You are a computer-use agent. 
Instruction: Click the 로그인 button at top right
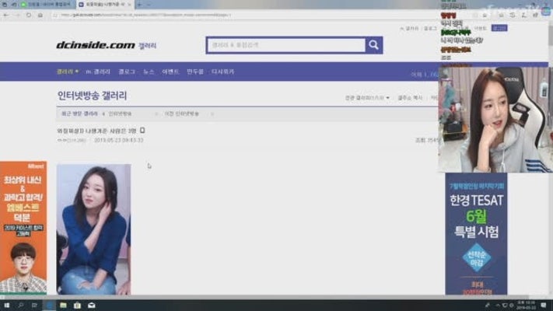pos(499,28)
